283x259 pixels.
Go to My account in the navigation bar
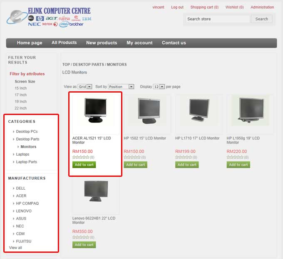(x=139, y=43)
